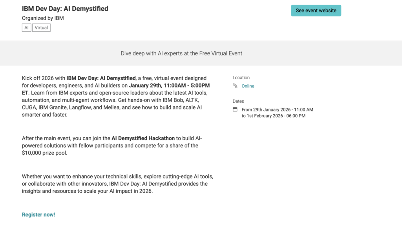402x226 pixels.
Task: Click the From 29th January 2026 start date
Action: tap(278, 109)
